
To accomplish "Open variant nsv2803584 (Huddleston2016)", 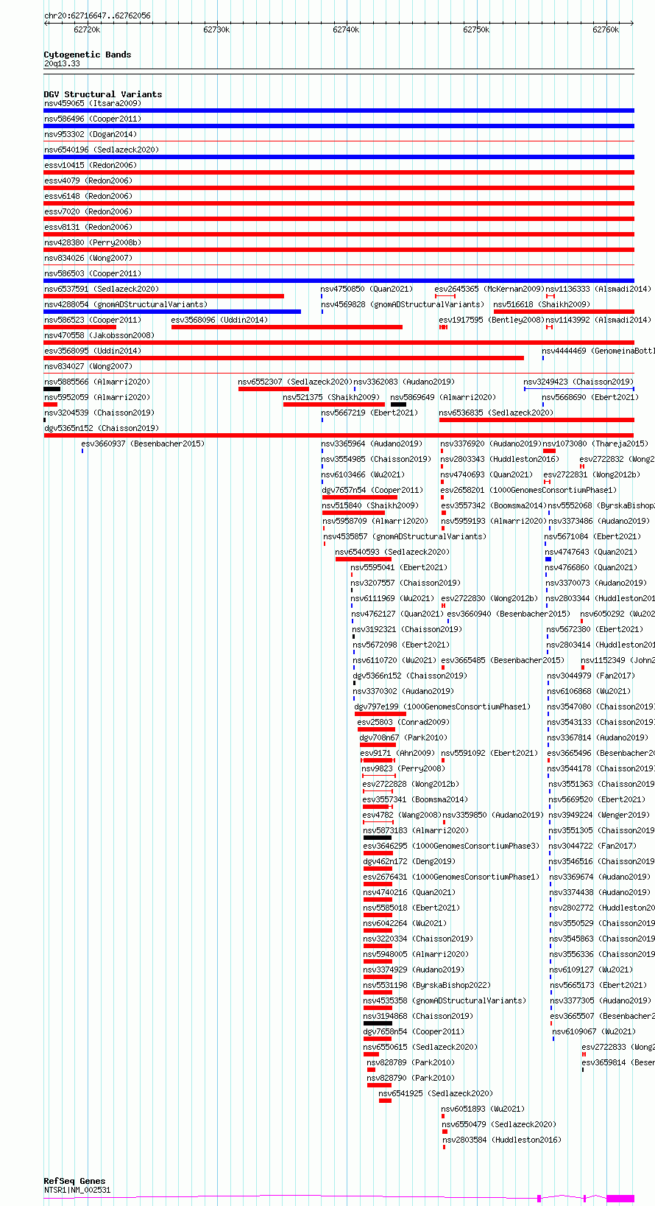I will [x=501, y=1140].
